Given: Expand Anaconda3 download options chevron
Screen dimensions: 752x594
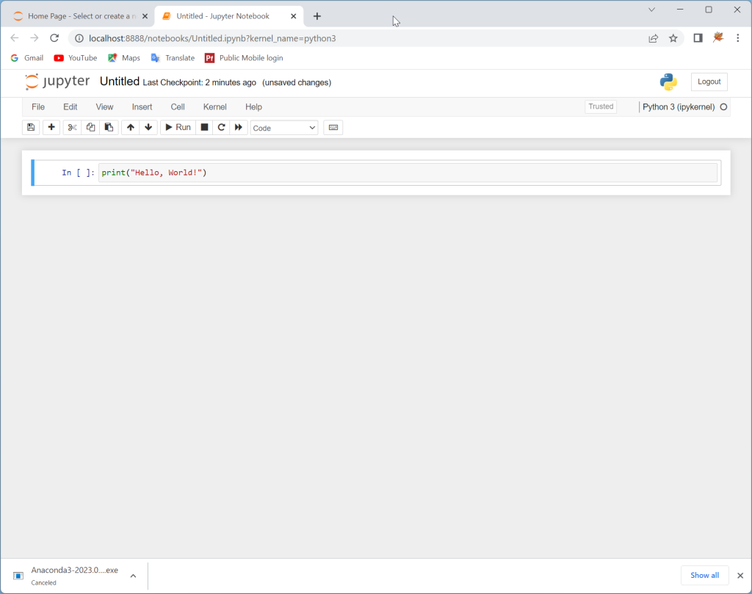Looking at the screenshot, I should (134, 576).
